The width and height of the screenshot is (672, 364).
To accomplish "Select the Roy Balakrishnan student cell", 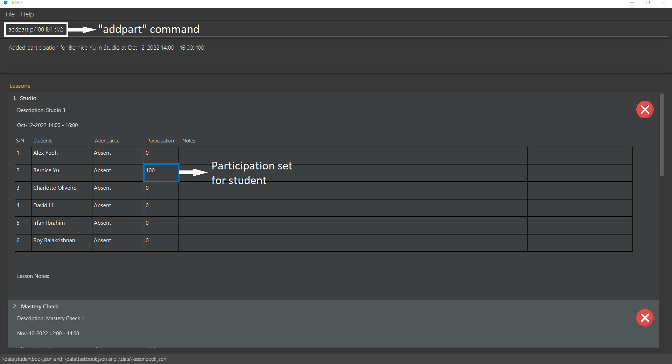I will (62, 243).
